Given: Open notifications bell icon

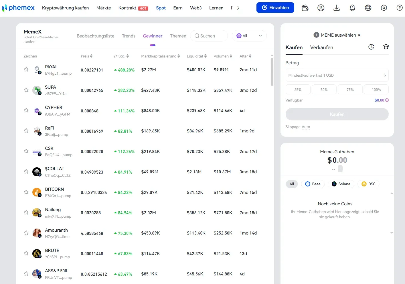Looking at the screenshot, I should [352, 8].
